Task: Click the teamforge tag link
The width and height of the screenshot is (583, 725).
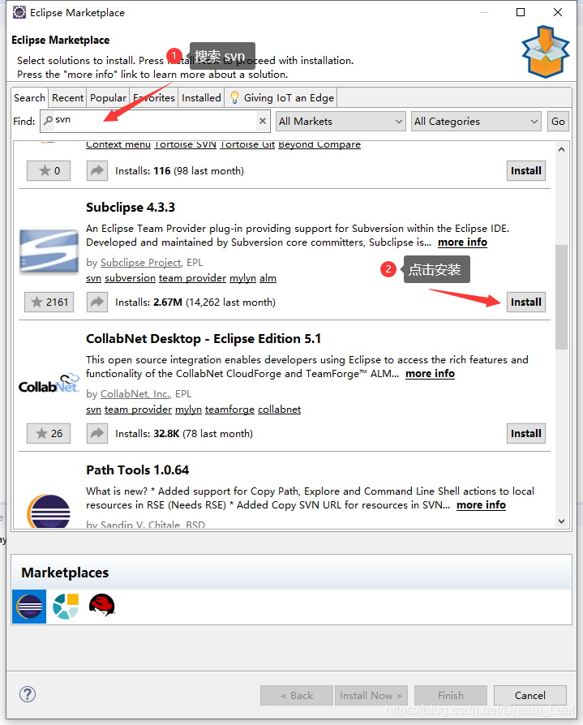Action: coord(229,410)
